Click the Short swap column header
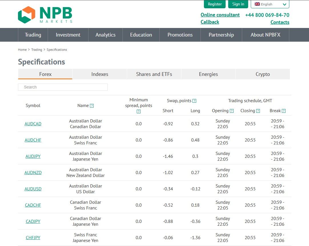 tap(168, 111)
